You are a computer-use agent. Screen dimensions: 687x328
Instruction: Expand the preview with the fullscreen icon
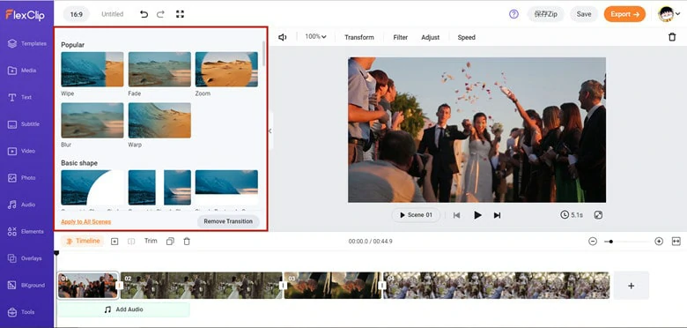(x=598, y=215)
